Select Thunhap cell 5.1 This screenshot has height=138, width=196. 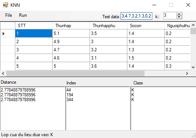click(71, 33)
